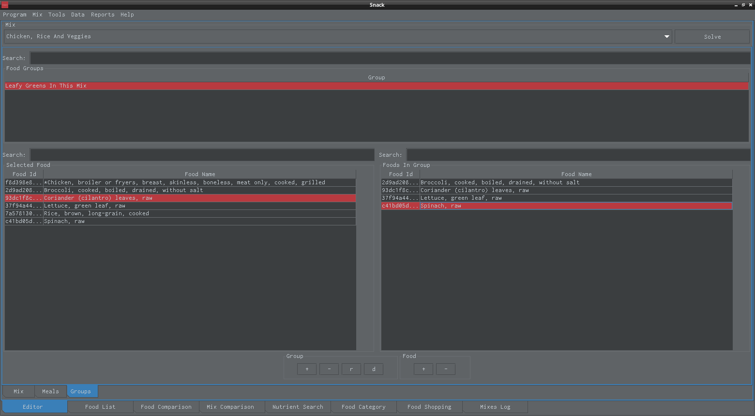Go to the Mixes Log tab
Screen dimensions: 755x416
click(x=495, y=407)
